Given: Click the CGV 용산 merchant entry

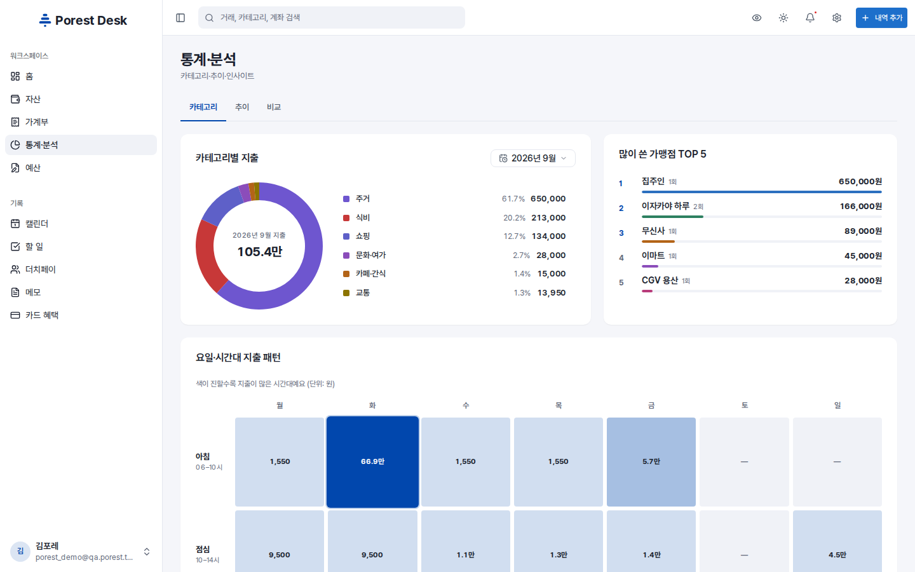Looking at the screenshot, I should (750, 283).
